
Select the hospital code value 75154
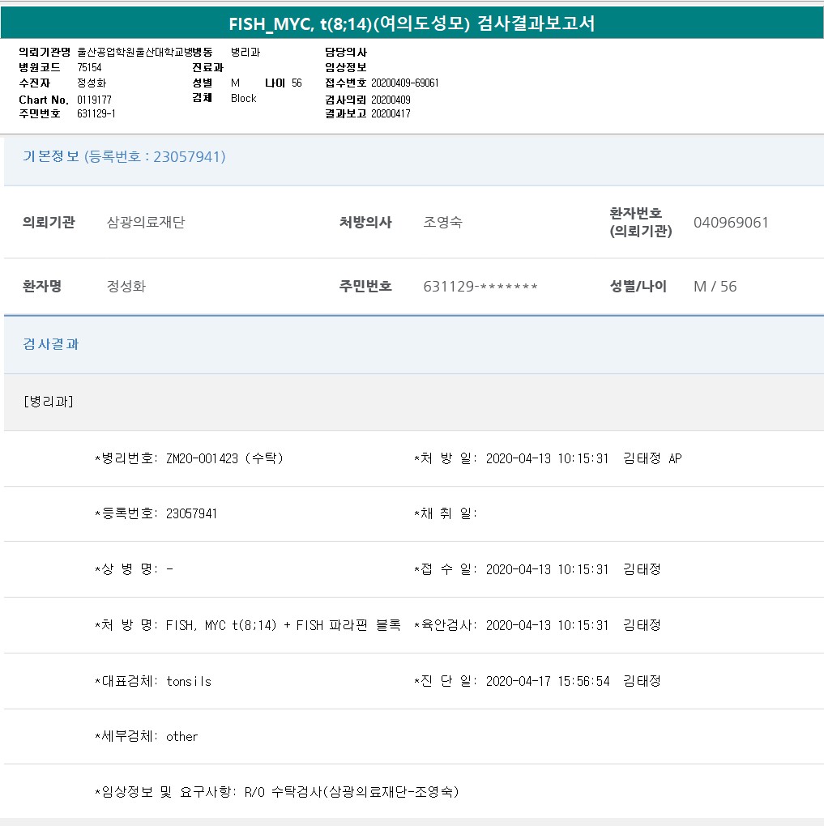coord(89,67)
